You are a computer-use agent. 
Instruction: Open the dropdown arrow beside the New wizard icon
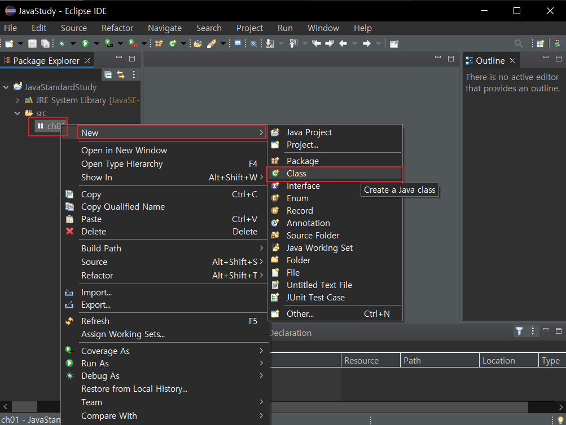pyautogui.click(x=20, y=43)
